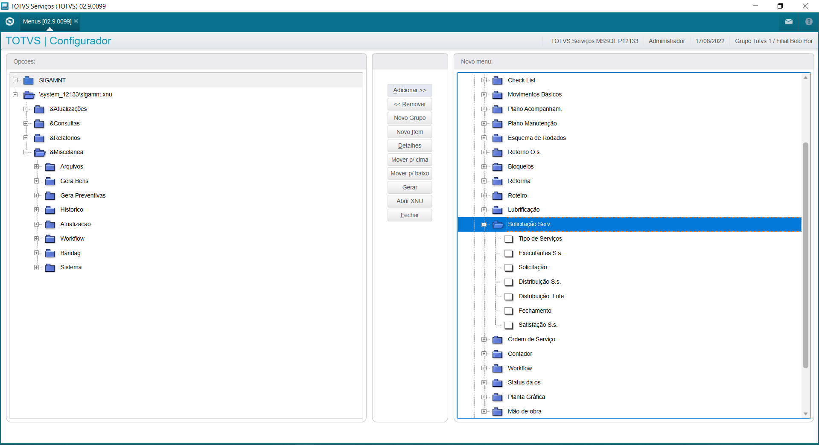
Task: Click the Solicitação Serv. open folder icon
Action: coord(498,224)
